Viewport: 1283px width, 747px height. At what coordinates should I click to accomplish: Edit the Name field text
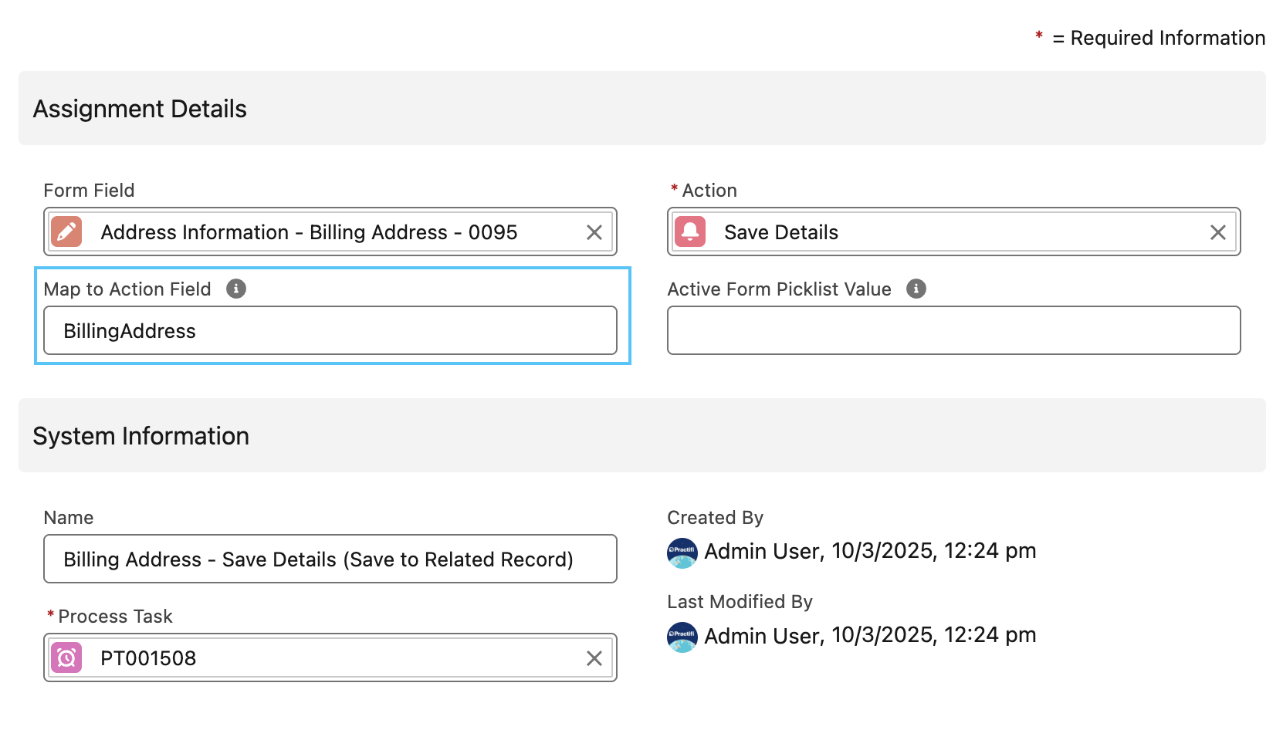(x=330, y=559)
